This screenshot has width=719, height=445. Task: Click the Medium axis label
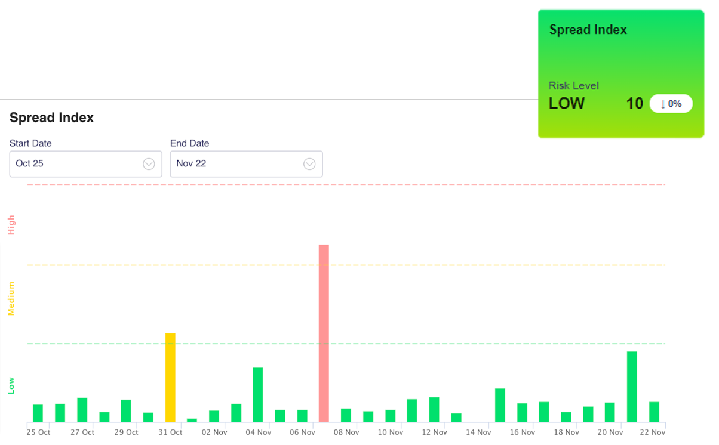point(11,298)
